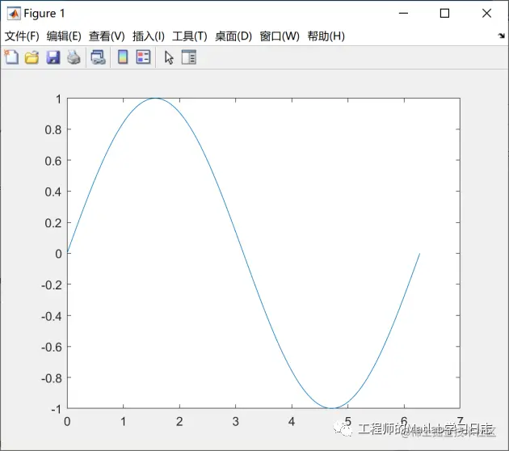Click the y-axis tick label 0.8
509x451 pixels.
[53, 130]
